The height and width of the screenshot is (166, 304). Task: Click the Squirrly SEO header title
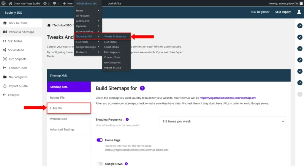pos(14,12)
